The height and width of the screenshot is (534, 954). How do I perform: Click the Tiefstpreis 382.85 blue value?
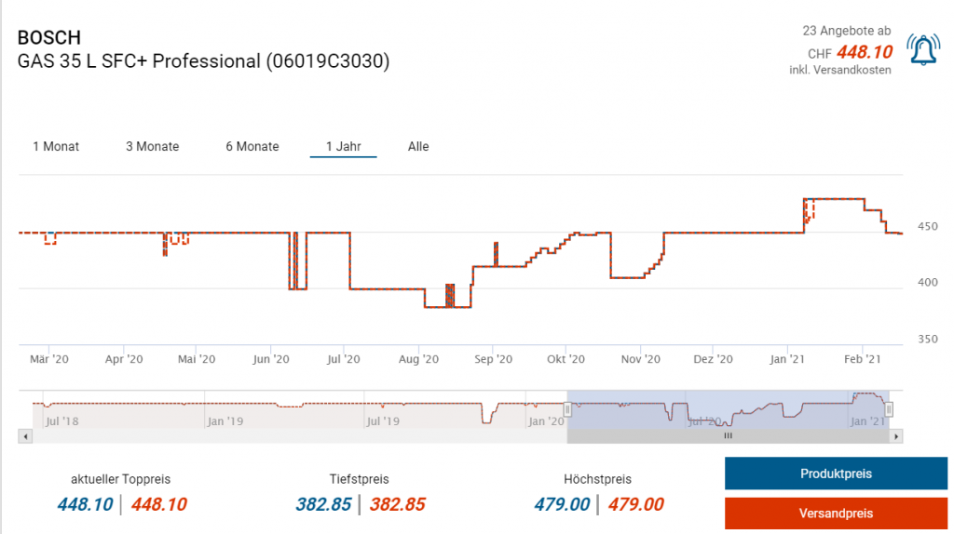[325, 504]
